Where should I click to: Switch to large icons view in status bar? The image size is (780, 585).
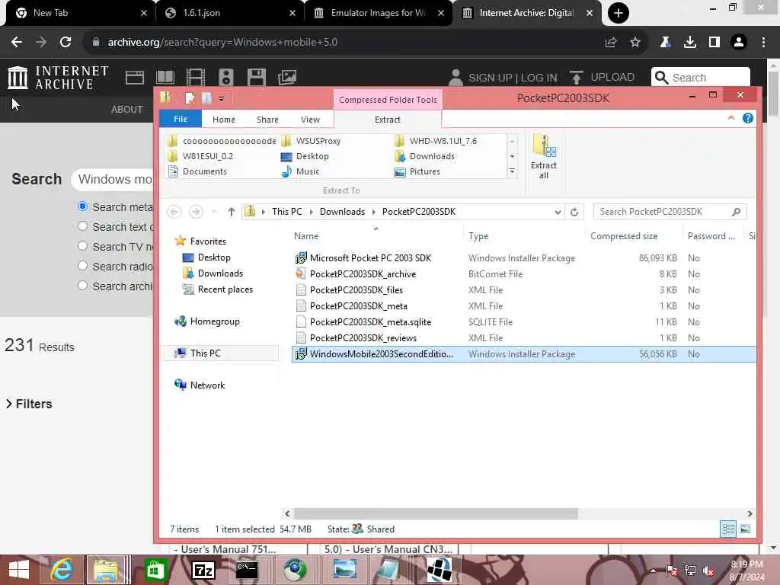pos(745,529)
